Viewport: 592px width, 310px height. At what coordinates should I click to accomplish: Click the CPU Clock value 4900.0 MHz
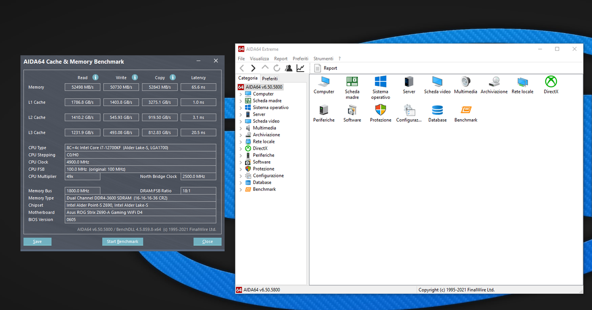(x=140, y=162)
